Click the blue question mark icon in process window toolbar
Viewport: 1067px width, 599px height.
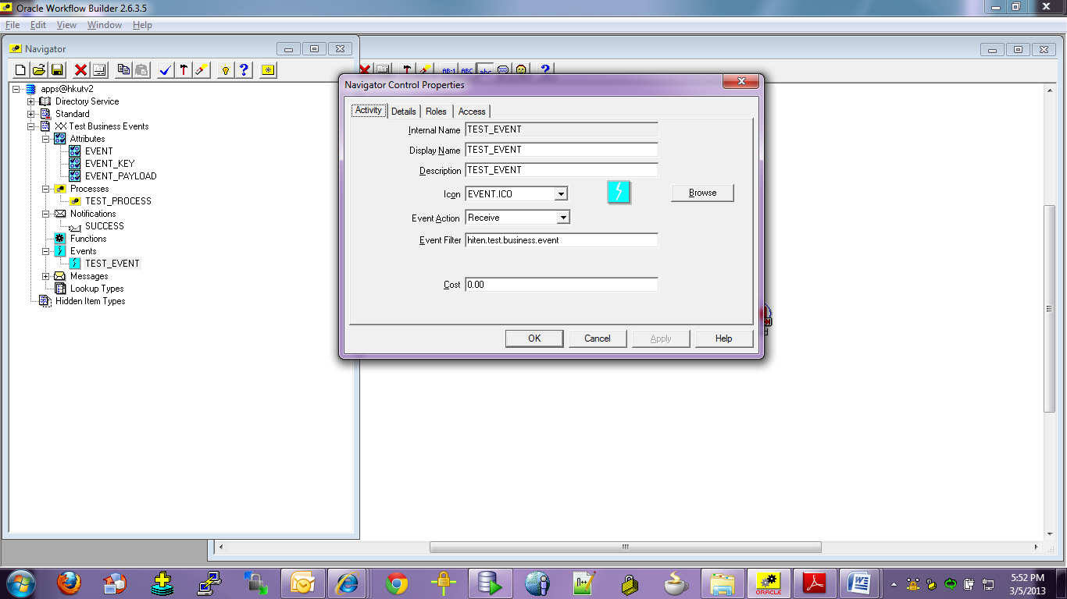tap(545, 69)
